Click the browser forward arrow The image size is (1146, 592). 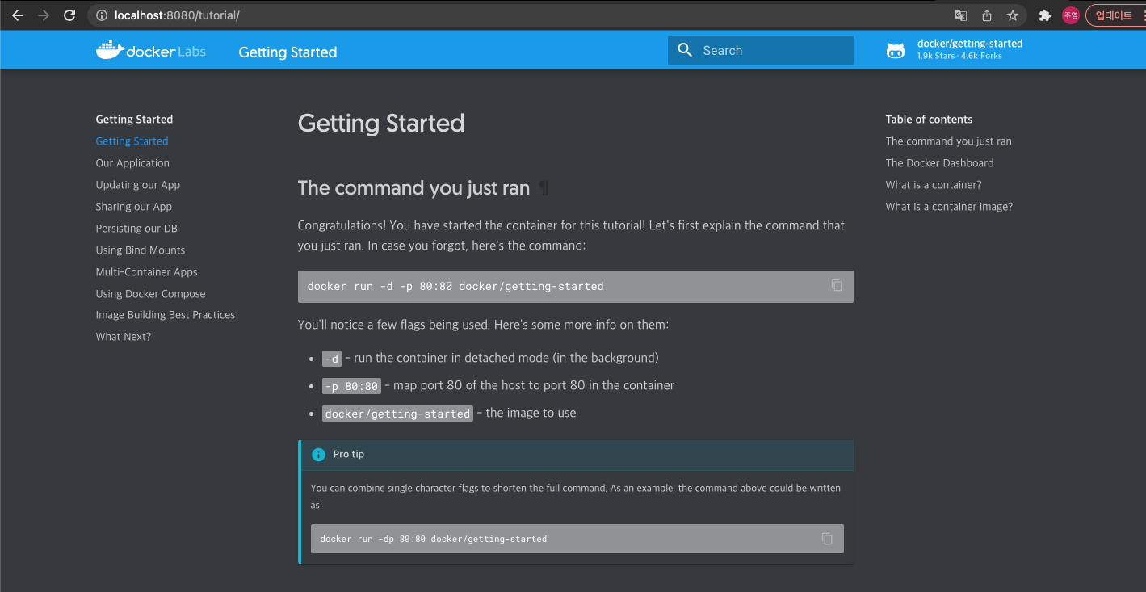click(x=44, y=15)
